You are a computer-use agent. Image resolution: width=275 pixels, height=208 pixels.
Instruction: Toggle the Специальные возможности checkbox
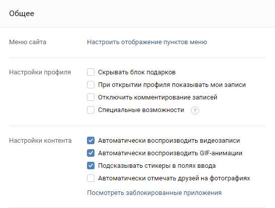tap(90, 110)
